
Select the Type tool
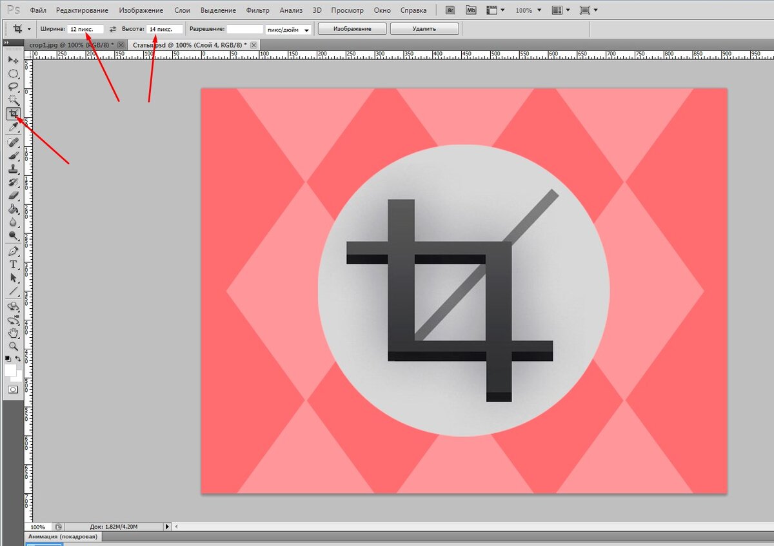pos(13,265)
